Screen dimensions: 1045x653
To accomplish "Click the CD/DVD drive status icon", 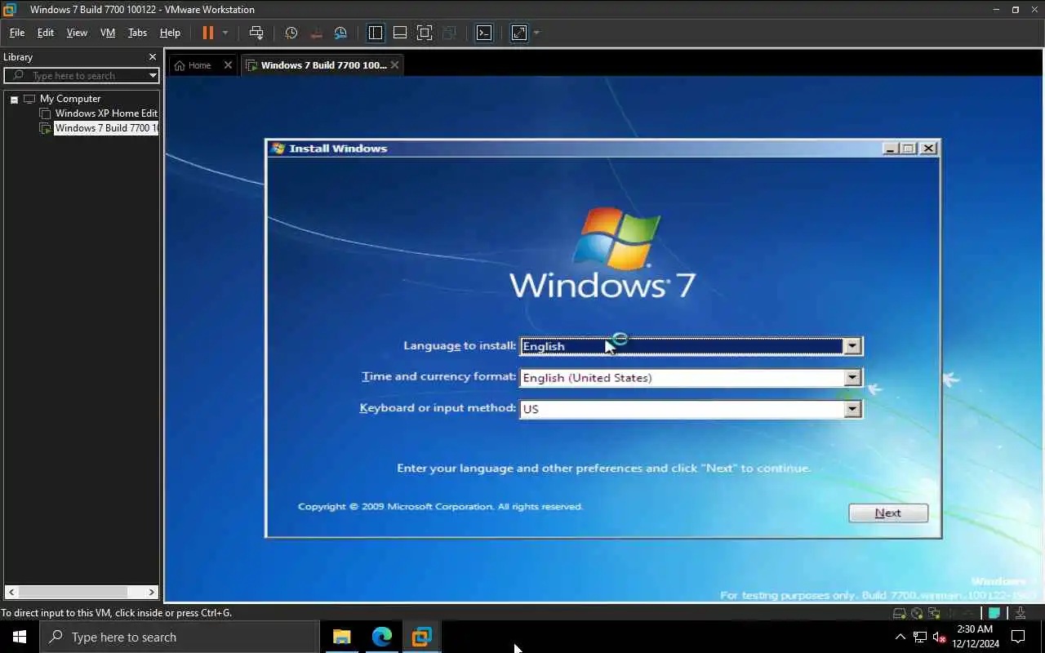I will (x=917, y=613).
